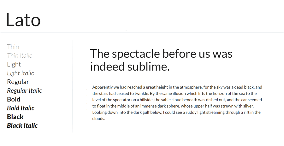This screenshot has width=284, height=146.
Task: Click the last word "clouds." of the paragraph
Action: pos(99,119)
